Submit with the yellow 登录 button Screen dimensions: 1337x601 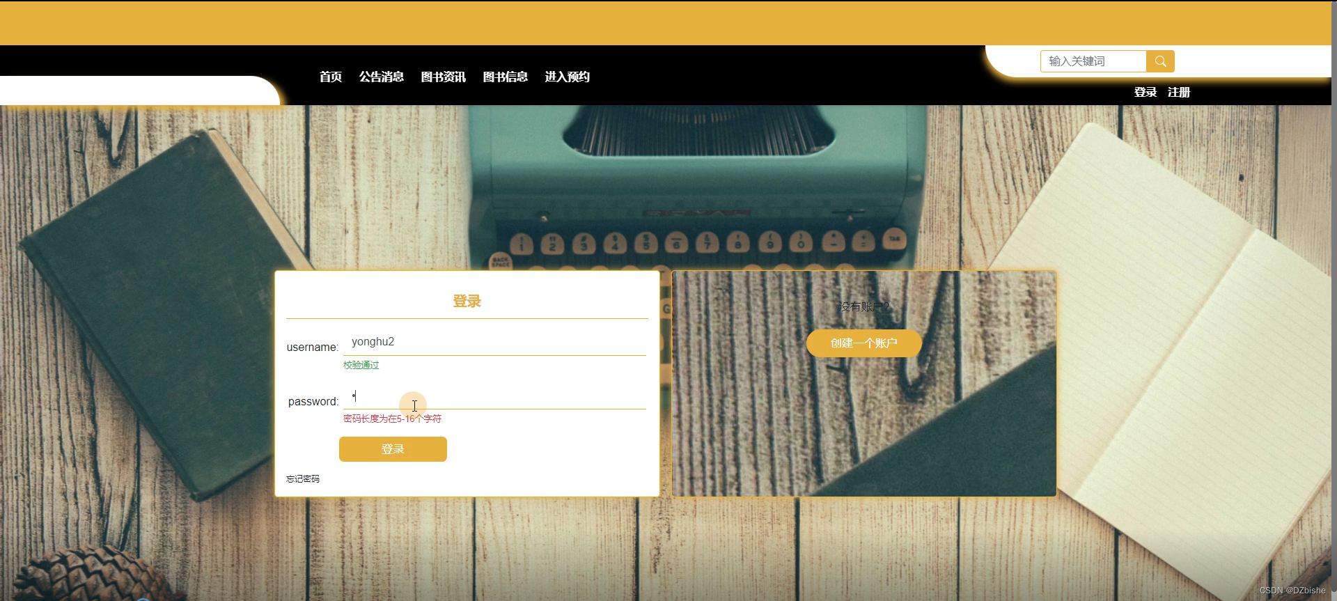pos(393,449)
